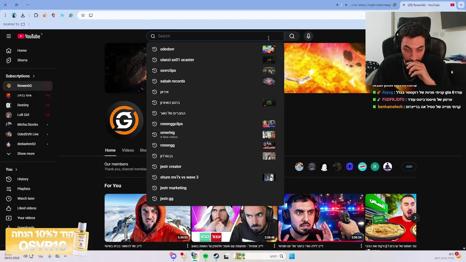
Task: Choose the 'odedsvr' search suggestion
Action: click(215, 49)
